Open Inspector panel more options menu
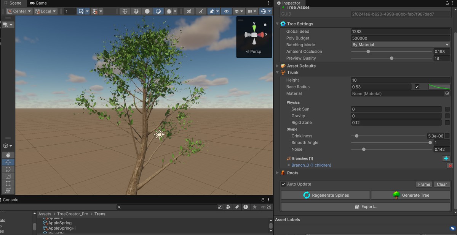The height and width of the screenshot is (235, 457). coord(453,3)
